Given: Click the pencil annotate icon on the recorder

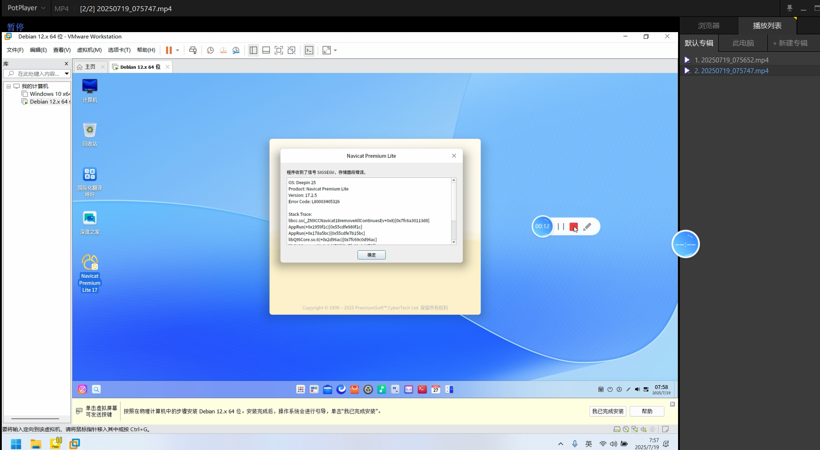Looking at the screenshot, I should coord(587,227).
